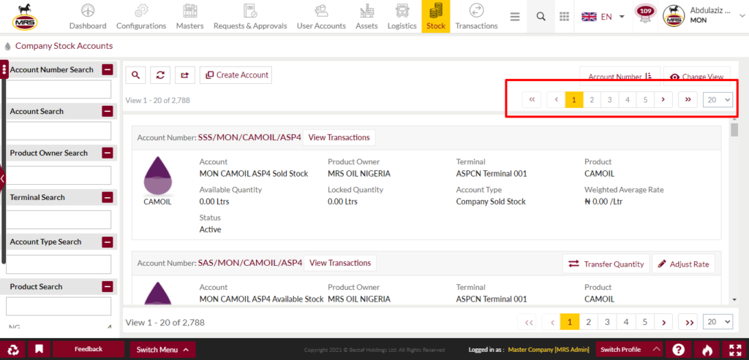Collapse the Account Search filter

pos(108,112)
